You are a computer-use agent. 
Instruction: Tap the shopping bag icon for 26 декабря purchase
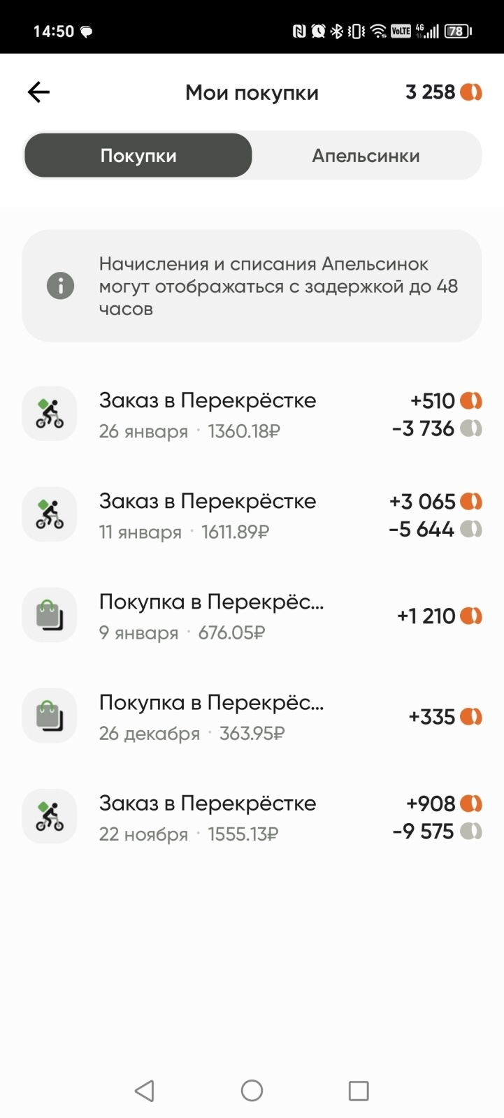(50, 716)
